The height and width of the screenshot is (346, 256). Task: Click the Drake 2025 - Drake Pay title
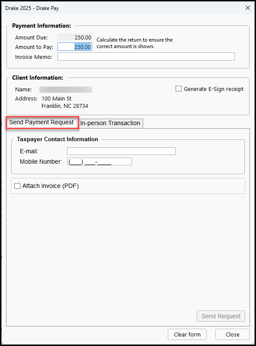[x=32, y=8]
